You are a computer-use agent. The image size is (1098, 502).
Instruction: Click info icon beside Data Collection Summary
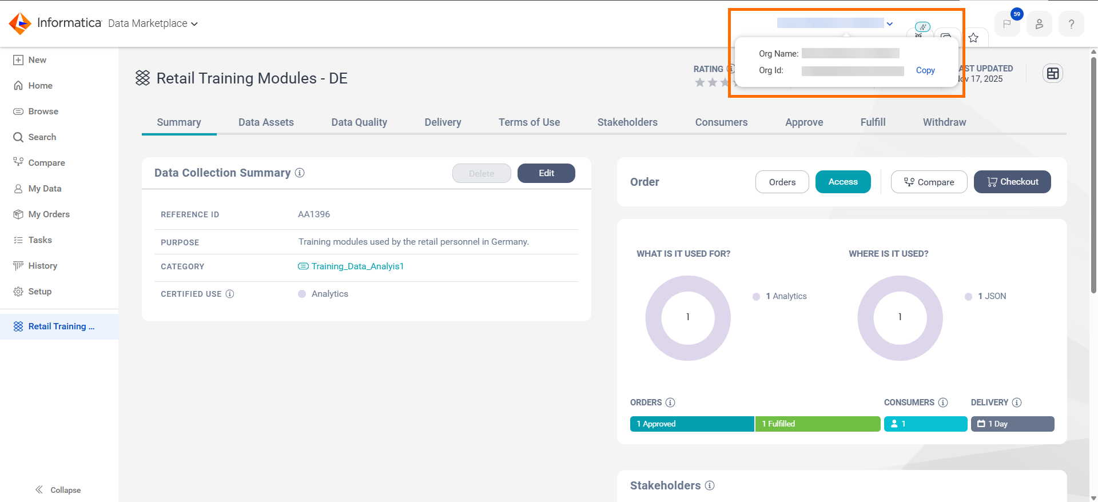tap(300, 173)
